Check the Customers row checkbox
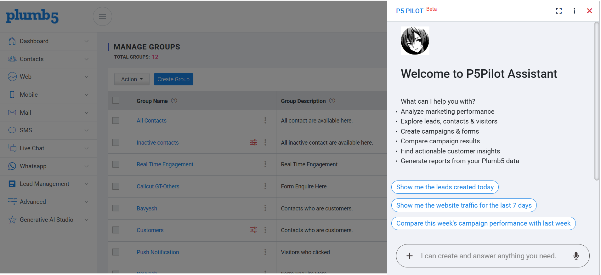601x275 pixels. pos(116,230)
